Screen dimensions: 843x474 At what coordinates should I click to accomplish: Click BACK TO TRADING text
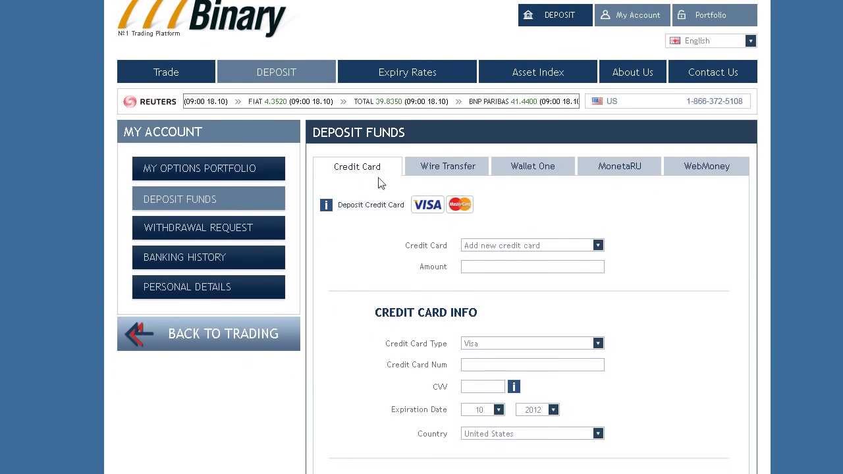(x=223, y=334)
